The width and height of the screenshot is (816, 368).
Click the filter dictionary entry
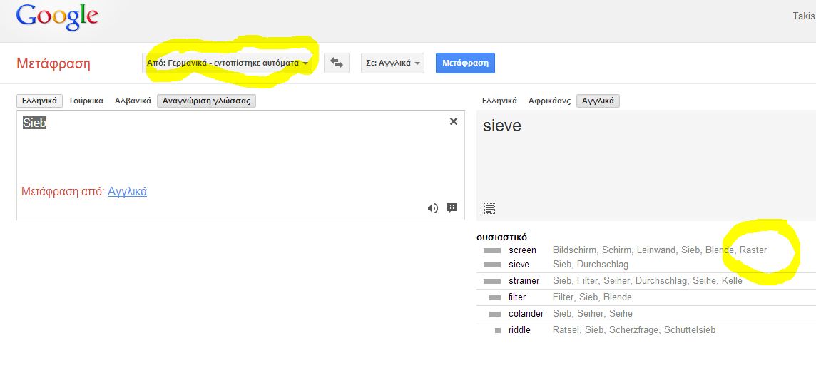pos(517,297)
